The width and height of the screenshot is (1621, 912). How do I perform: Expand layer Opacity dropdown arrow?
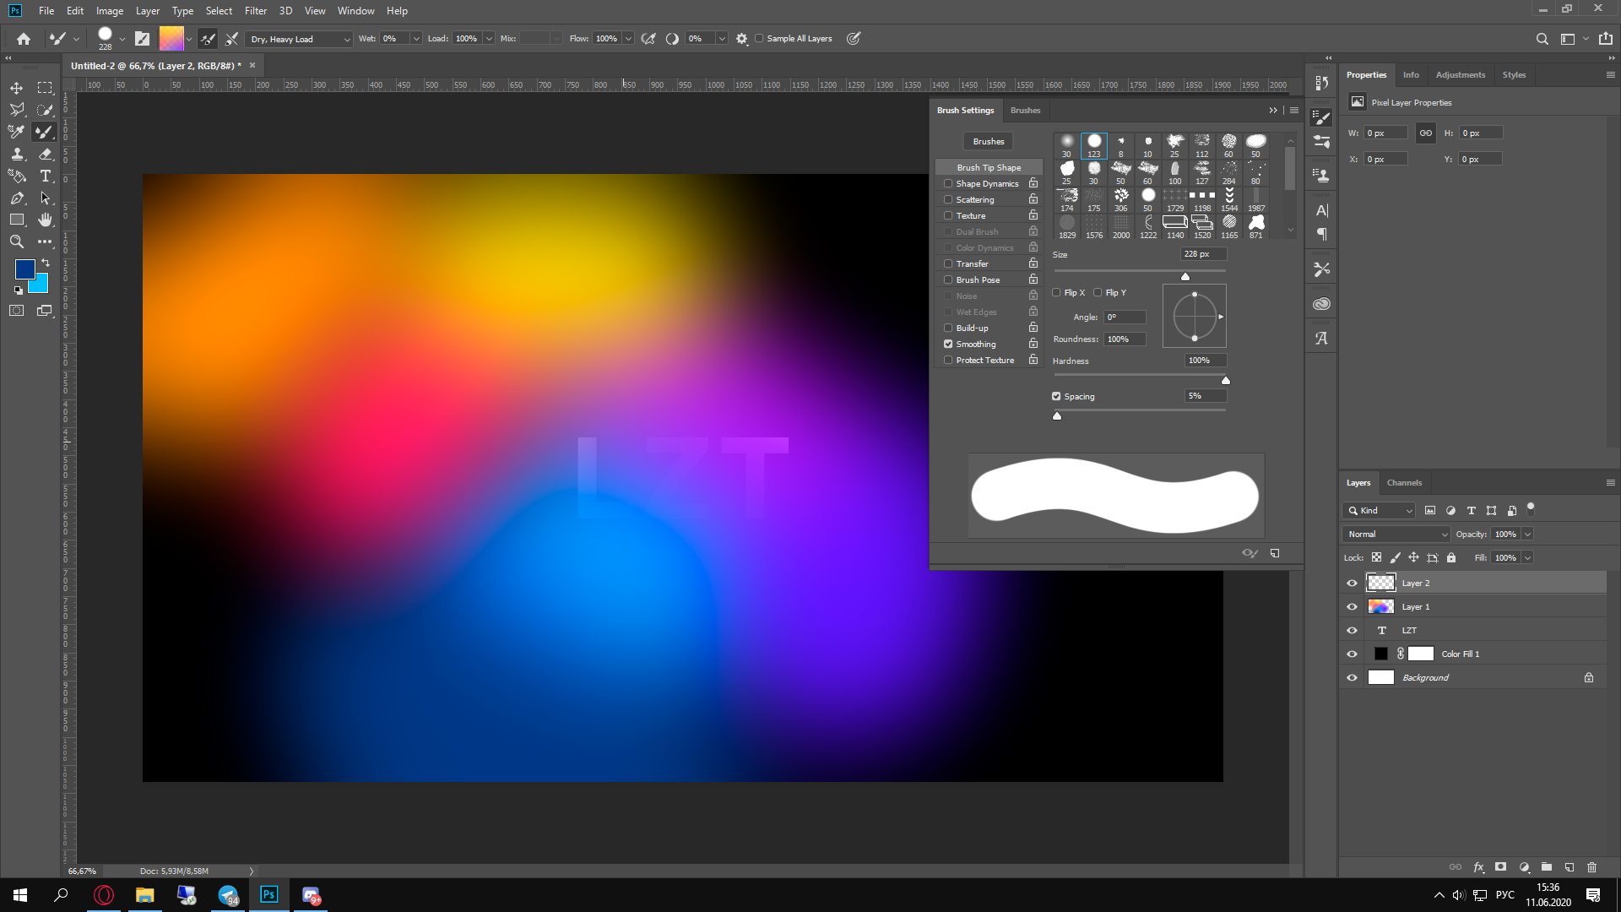[x=1527, y=535]
